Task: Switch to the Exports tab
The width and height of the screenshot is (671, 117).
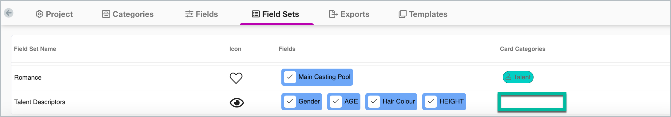Action: 349,14
